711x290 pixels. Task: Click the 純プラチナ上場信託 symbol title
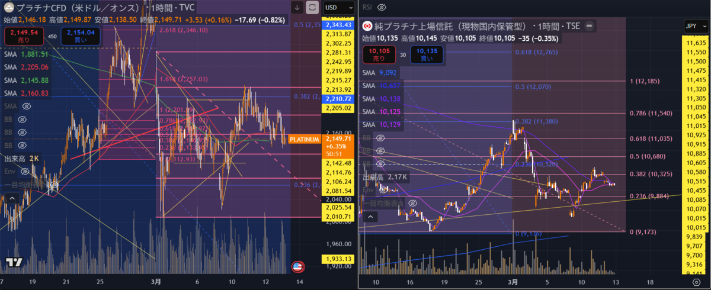[452, 27]
